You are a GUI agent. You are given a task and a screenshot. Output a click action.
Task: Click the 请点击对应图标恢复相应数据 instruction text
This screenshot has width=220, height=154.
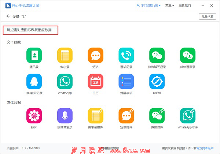tap(29, 30)
